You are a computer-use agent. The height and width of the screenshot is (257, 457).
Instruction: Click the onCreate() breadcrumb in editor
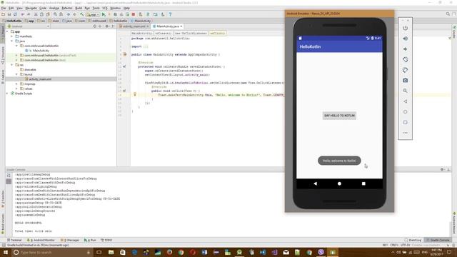click(x=163, y=34)
